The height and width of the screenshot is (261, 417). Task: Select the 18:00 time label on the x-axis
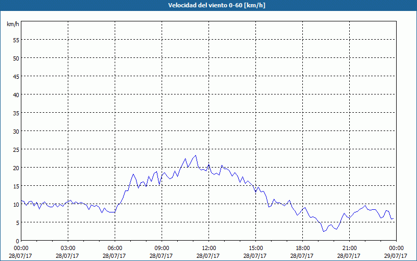tap(302, 248)
